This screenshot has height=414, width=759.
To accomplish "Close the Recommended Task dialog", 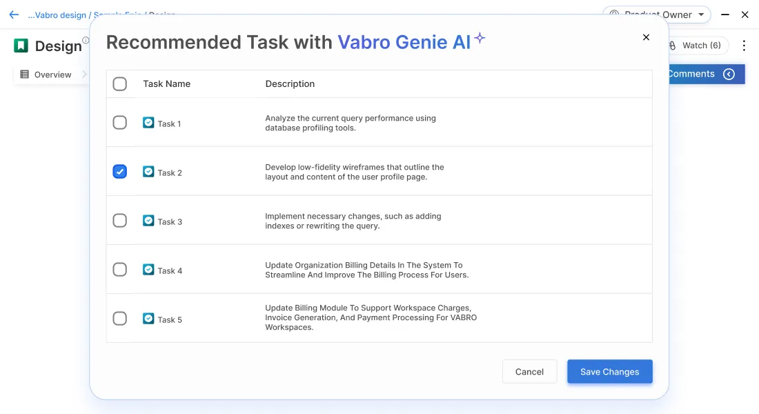I will [646, 37].
